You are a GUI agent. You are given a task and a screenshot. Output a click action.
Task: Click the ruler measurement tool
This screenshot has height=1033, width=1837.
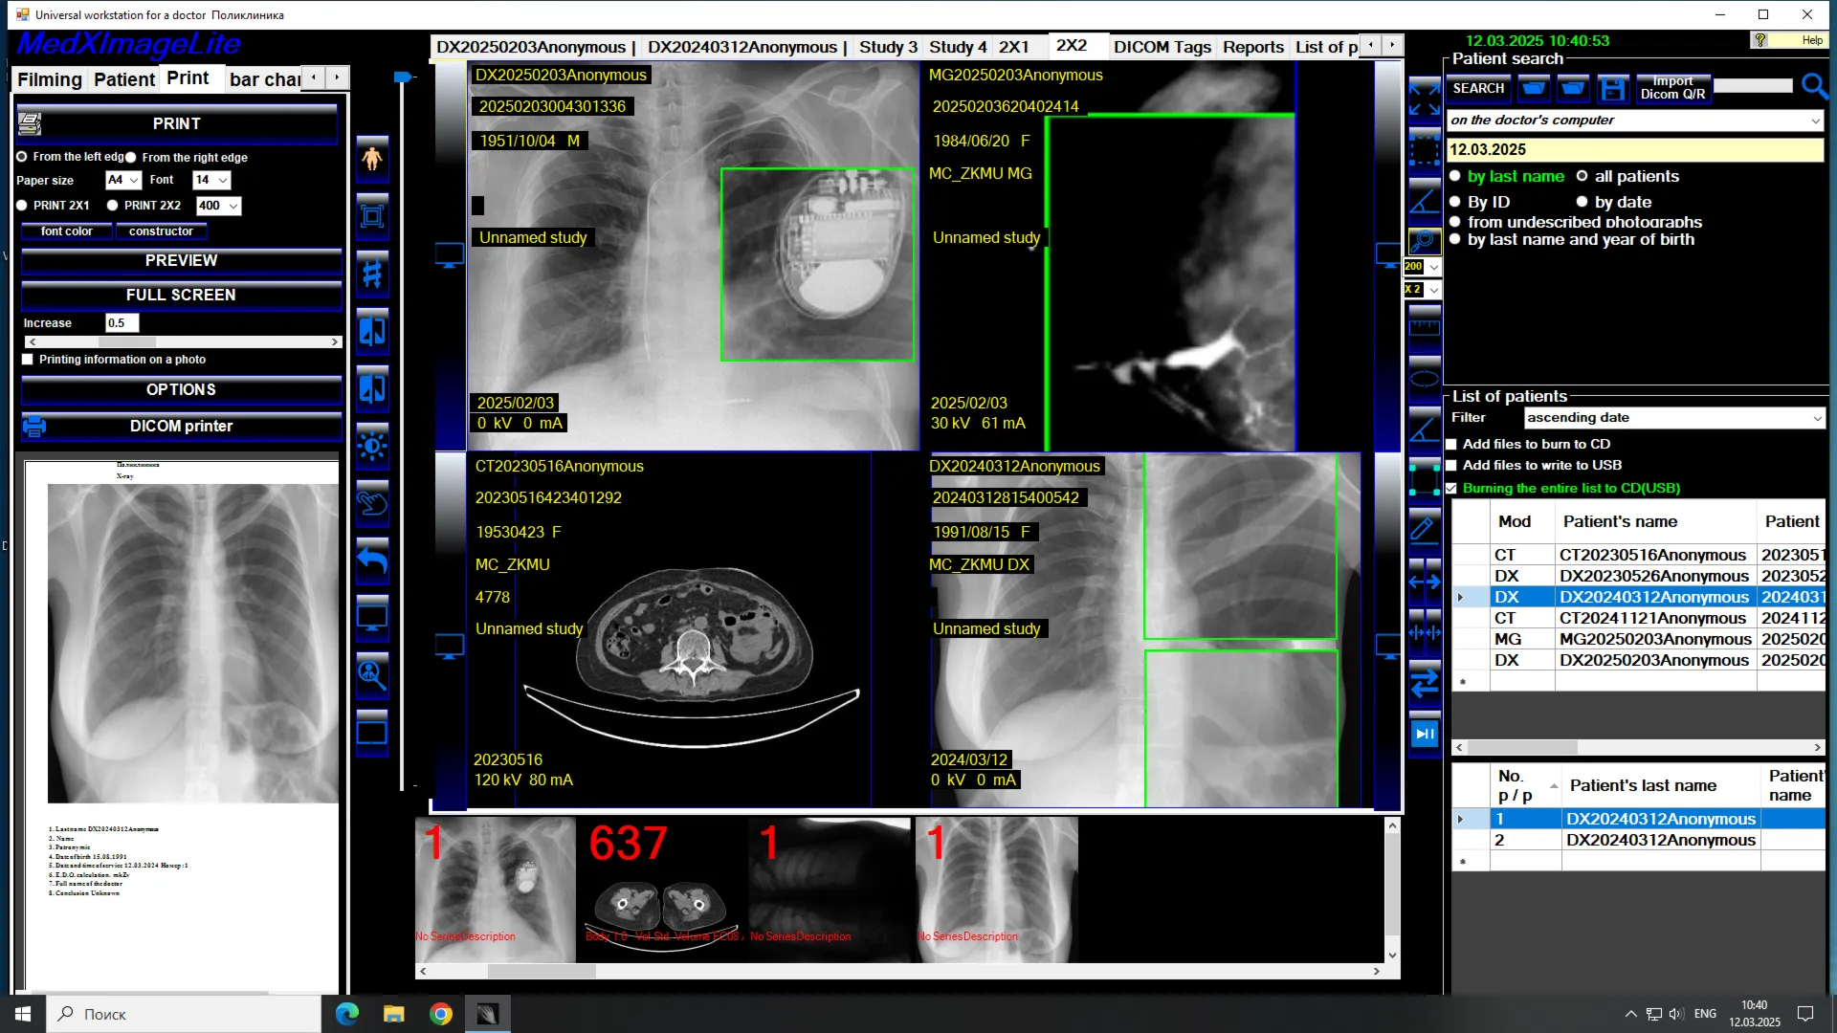[x=1424, y=327]
